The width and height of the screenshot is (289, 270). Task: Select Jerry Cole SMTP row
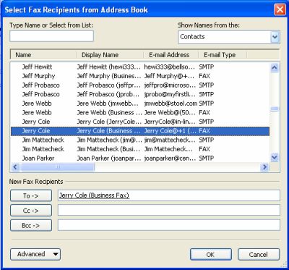(140, 122)
